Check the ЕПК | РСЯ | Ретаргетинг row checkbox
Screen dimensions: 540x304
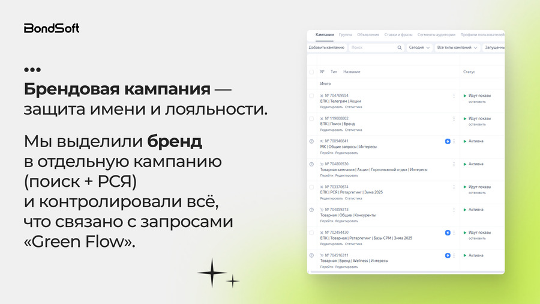(x=311, y=187)
